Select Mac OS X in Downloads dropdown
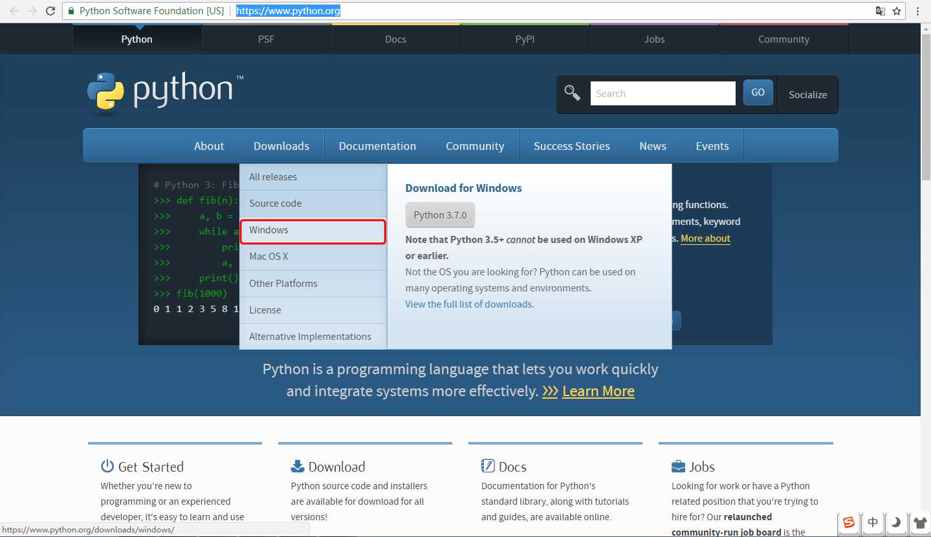 [x=313, y=257]
